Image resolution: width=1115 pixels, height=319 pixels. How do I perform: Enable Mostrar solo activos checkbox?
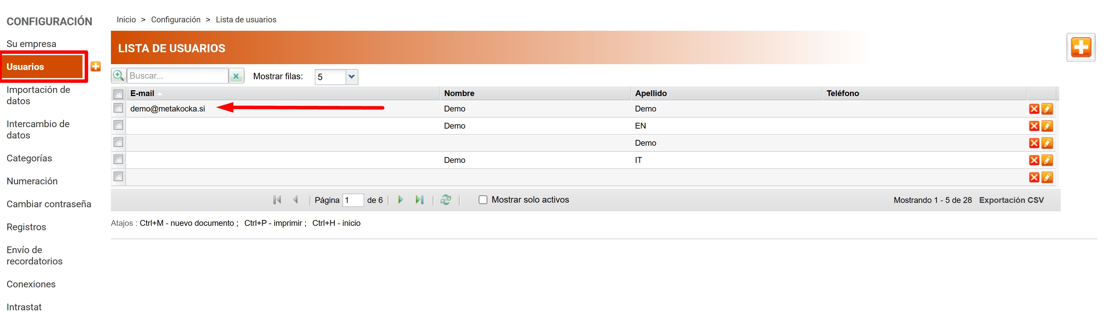[x=483, y=199]
